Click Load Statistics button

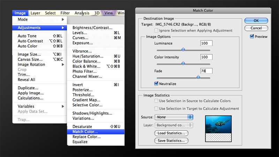point(171,133)
